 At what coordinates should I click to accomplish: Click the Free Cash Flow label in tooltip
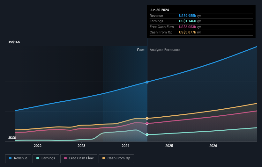[162, 27]
